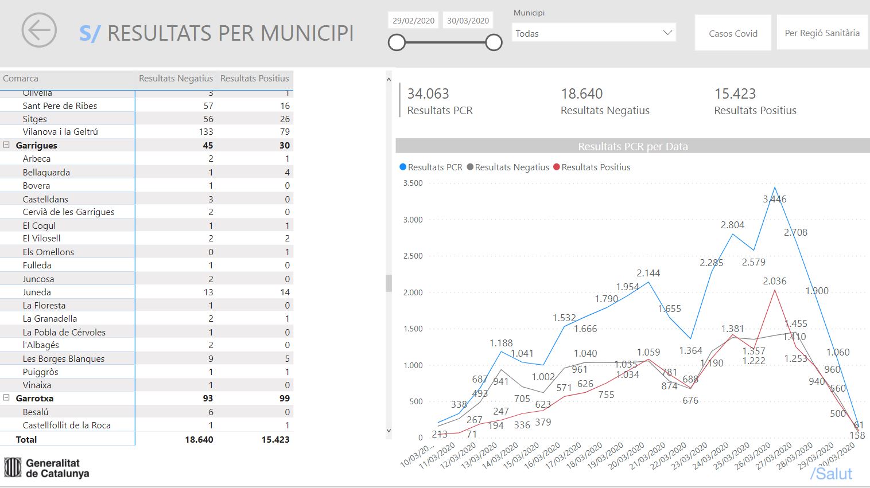This screenshot has width=870, height=488.
Task: Click the end date field 30/03/2020
Action: pos(468,21)
